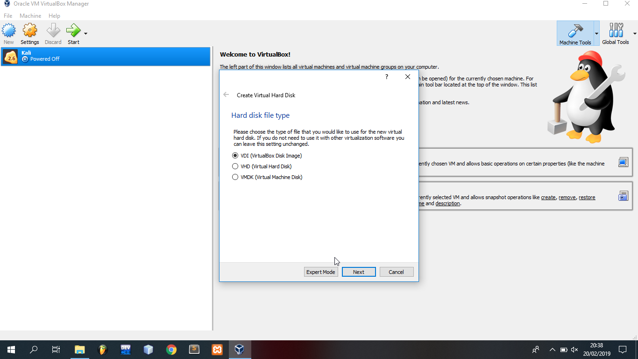Image resolution: width=638 pixels, height=359 pixels.
Task: Click the Kali 'Powered Off' status text
Action: pos(45,59)
